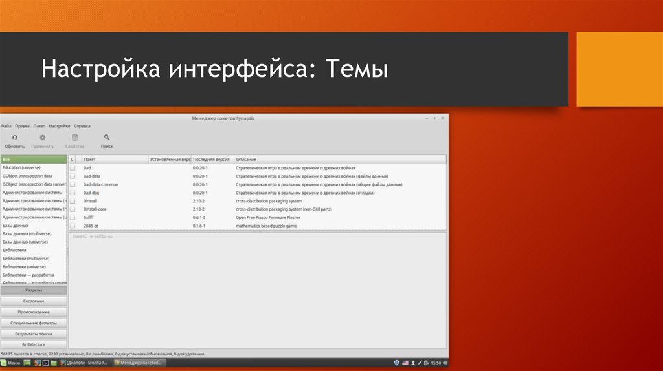Image resolution: width=663 pixels, height=371 pixels.
Task: Click description Open Free Fiasco Firmware Flasher
Action: pyautogui.click(x=268, y=217)
